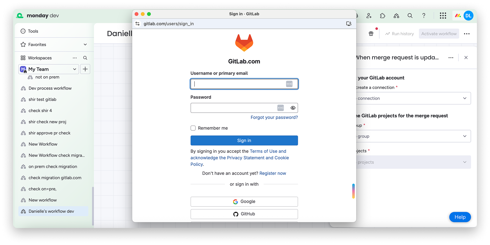Click 'Register now' link
Viewport: 490px width, 245px height.
pyautogui.click(x=273, y=173)
